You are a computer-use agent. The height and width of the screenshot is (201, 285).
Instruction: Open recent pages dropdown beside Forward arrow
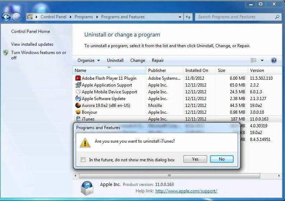tap(23, 17)
